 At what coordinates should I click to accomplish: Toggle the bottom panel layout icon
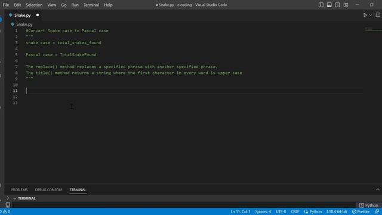(329, 5)
